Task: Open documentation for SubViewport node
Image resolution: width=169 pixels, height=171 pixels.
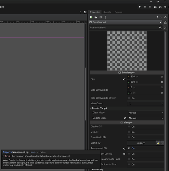Action: click(x=165, y=22)
